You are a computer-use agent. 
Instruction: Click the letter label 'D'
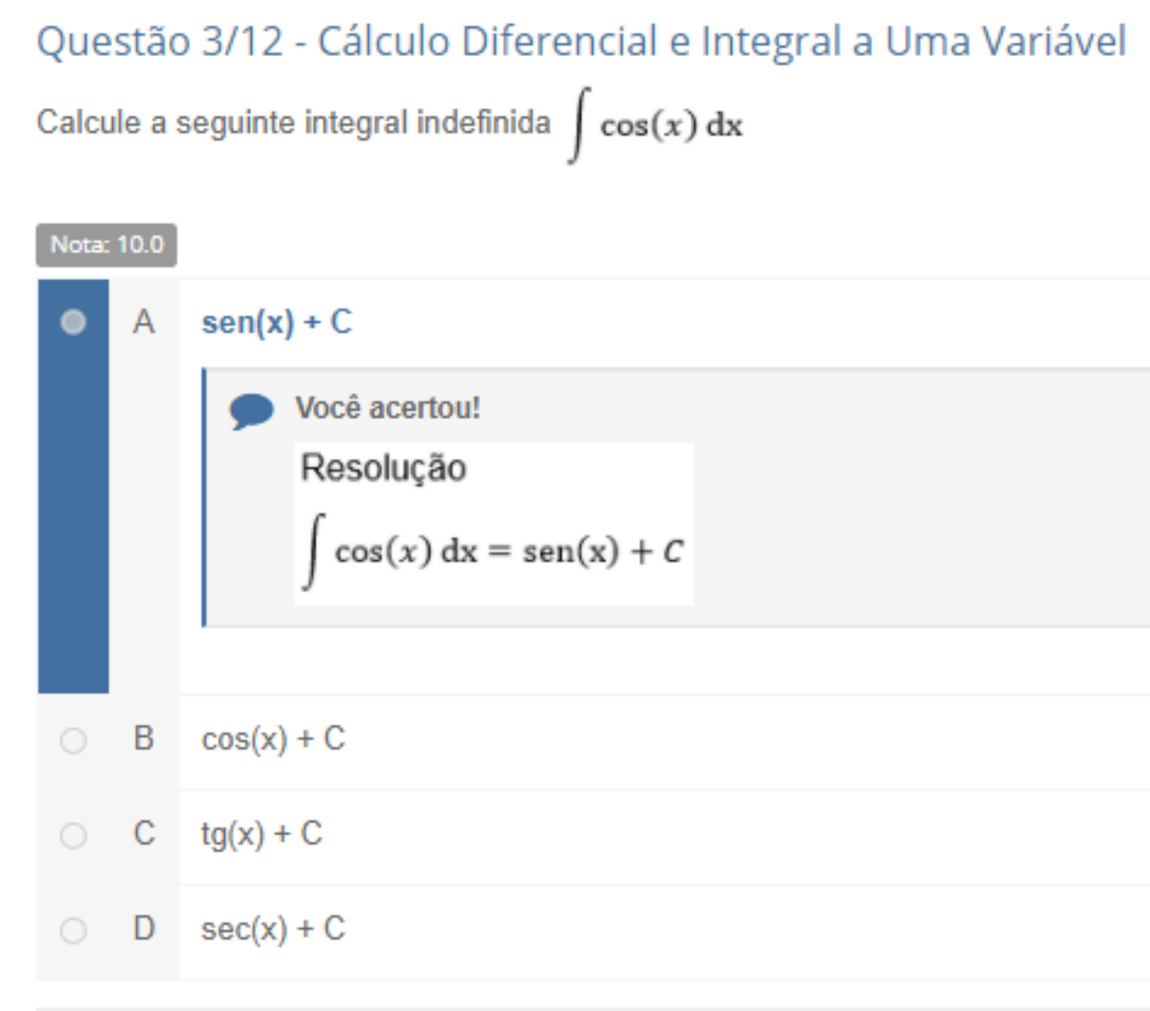coord(144,928)
